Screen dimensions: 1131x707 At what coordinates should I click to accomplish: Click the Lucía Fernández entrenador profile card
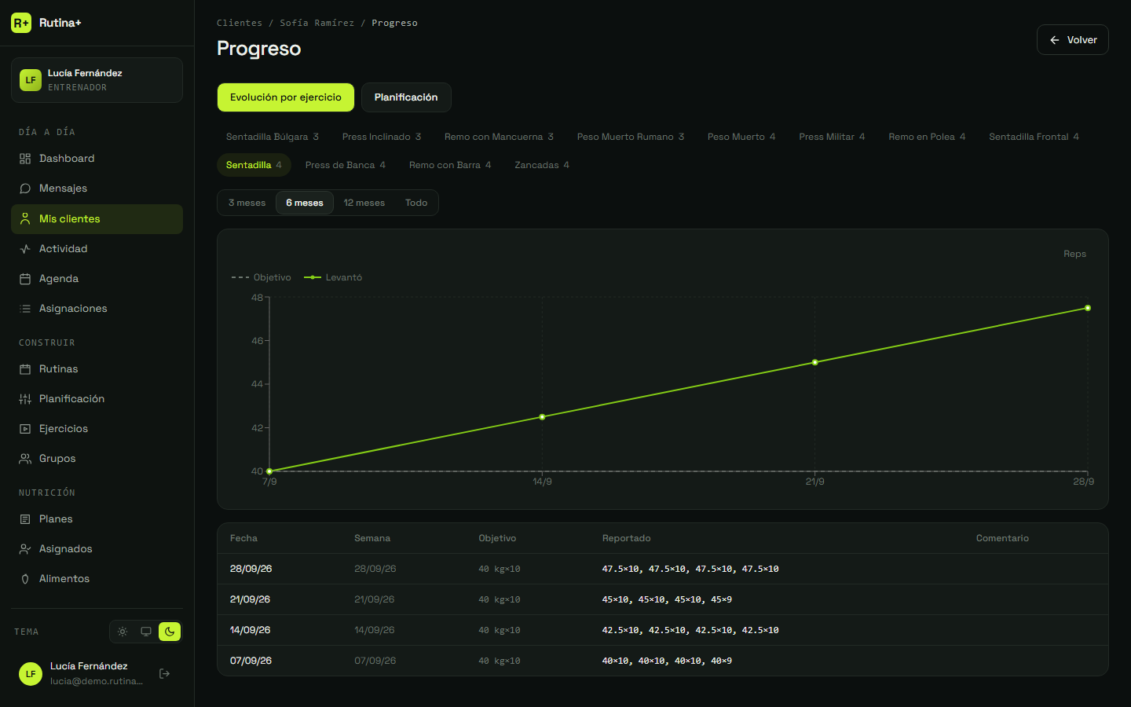tap(97, 80)
